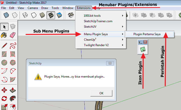Select the Circle tool

pos(4,63)
